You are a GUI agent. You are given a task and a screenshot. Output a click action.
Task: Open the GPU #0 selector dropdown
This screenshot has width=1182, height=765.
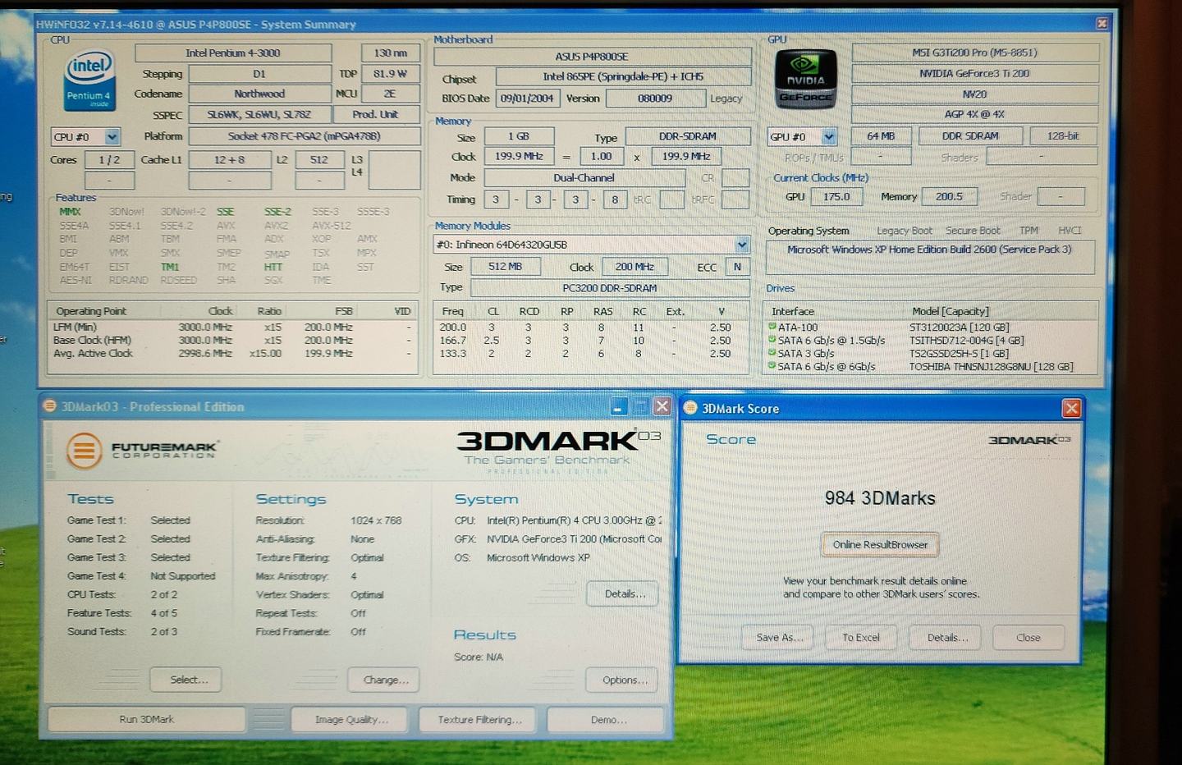829,136
